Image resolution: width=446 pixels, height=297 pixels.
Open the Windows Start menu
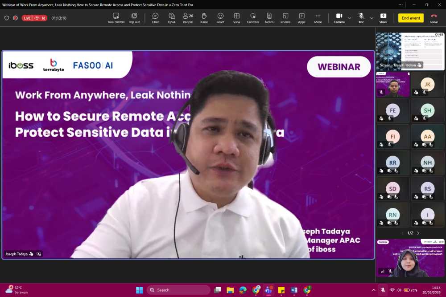coord(139,290)
